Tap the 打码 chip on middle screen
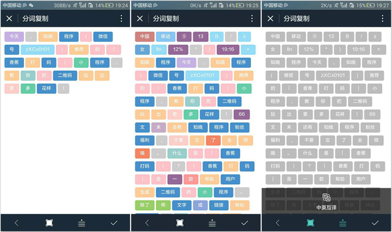 click(x=144, y=166)
